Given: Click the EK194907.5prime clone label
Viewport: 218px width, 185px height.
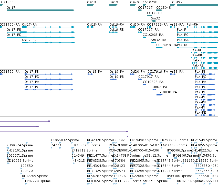Looking at the screenshot, I should pyautogui.click(x=144, y=140).
